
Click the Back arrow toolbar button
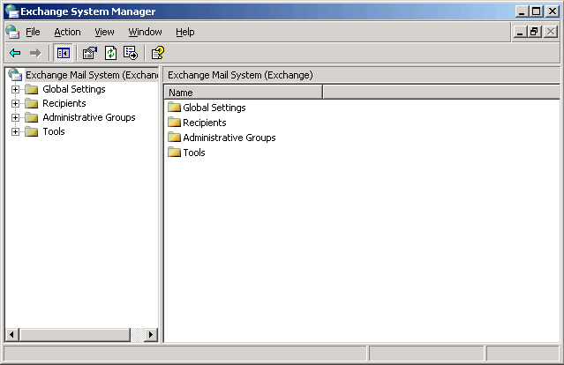point(15,53)
